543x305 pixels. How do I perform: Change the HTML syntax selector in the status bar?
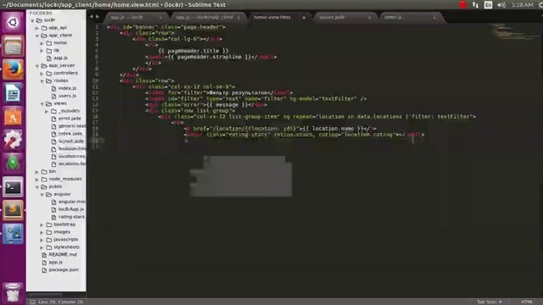coord(527,302)
